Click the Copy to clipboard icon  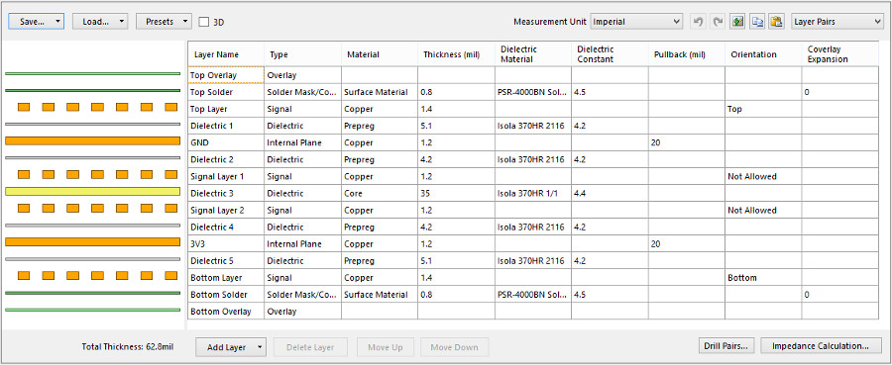tap(758, 22)
